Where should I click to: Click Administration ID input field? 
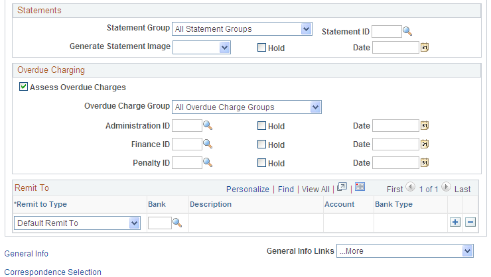187,126
